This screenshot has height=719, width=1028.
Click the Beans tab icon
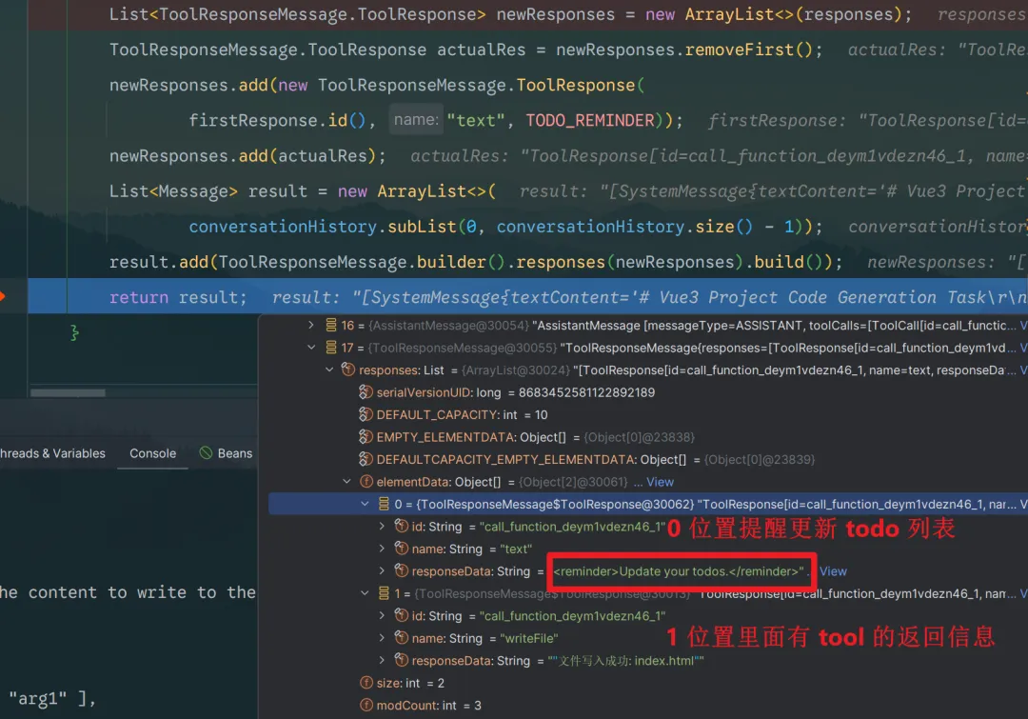[206, 452]
